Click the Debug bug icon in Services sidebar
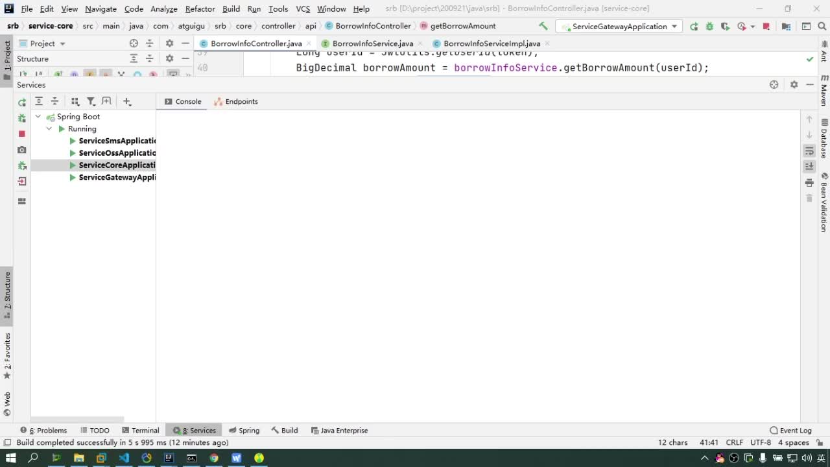Image resolution: width=830 pixels, height=467 pixels. pos(22,118)
